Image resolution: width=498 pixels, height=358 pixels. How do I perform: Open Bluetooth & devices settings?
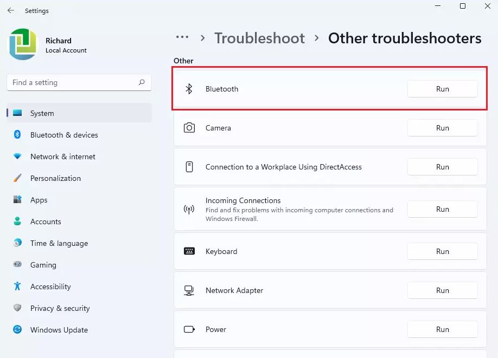64,135
